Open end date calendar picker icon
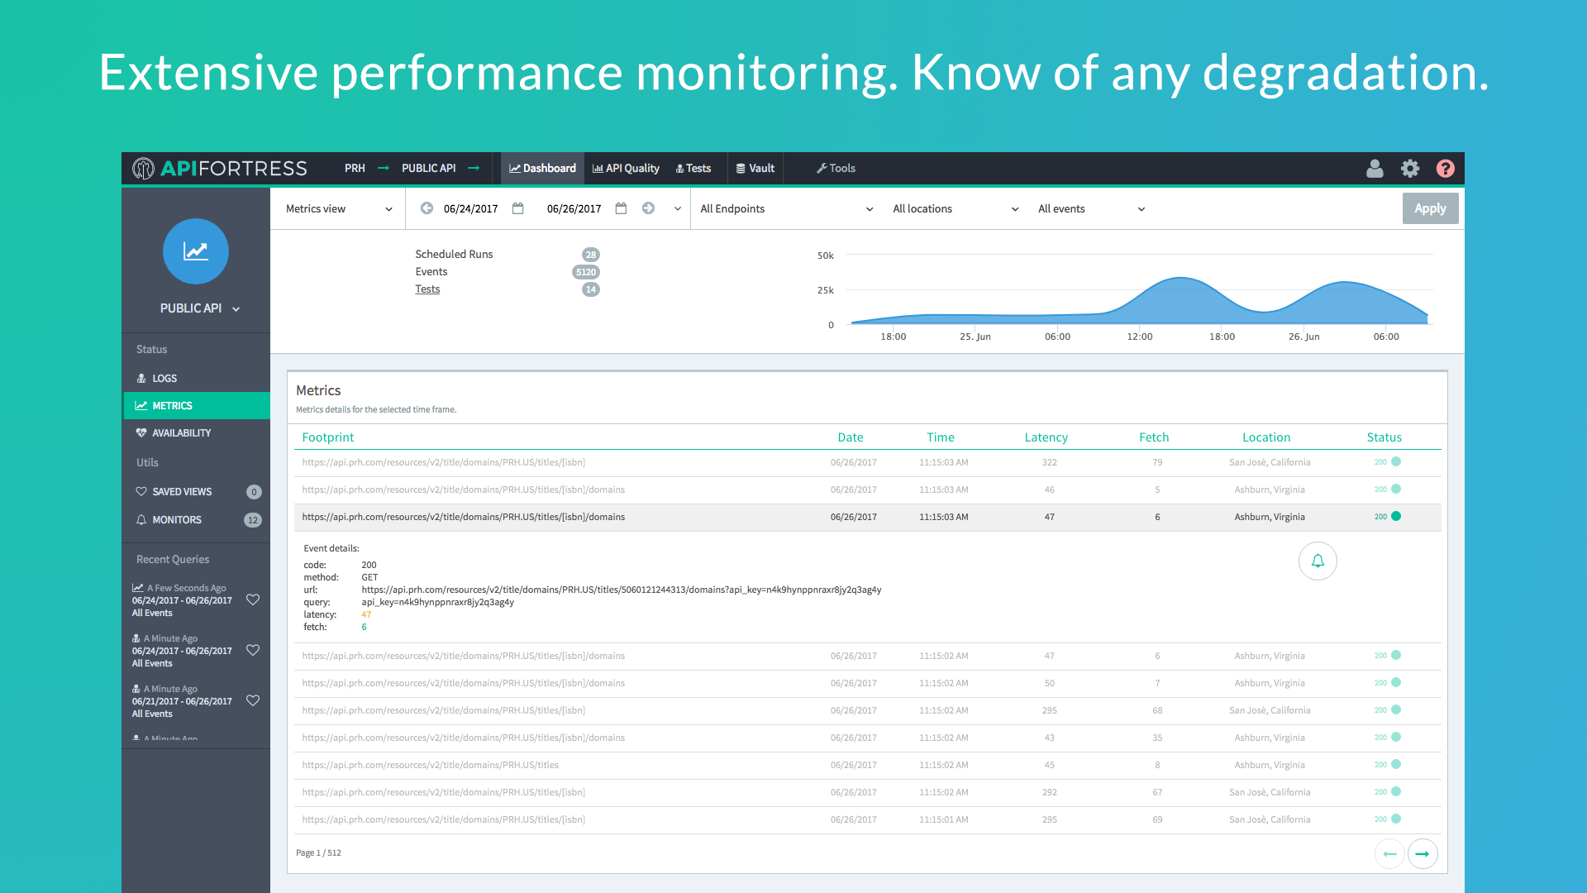The image size is (1587, 893). [x=621, y=208]
